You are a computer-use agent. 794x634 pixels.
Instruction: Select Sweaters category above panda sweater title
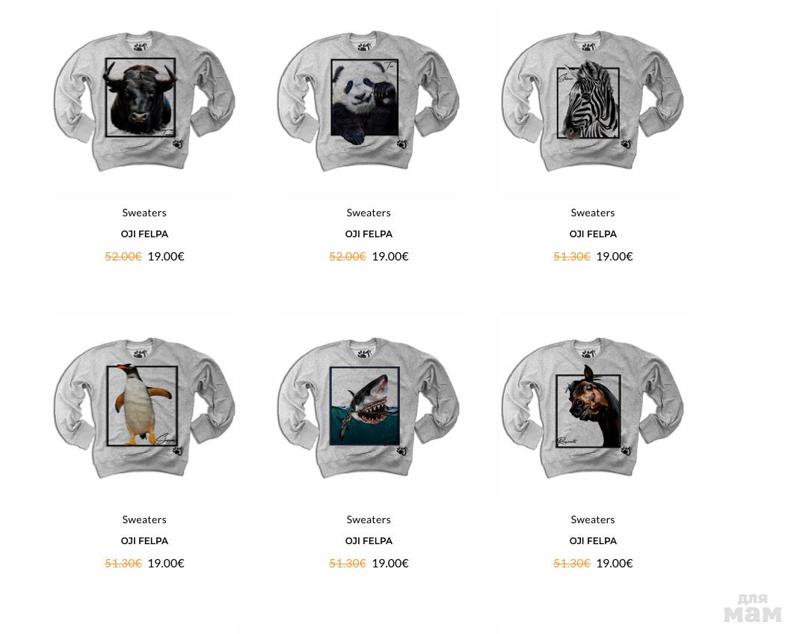point(369,213)
